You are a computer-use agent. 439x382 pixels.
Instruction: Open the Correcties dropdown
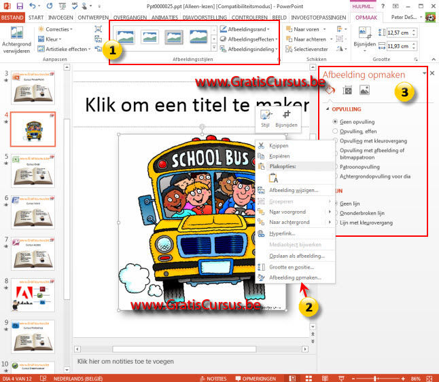56,29
